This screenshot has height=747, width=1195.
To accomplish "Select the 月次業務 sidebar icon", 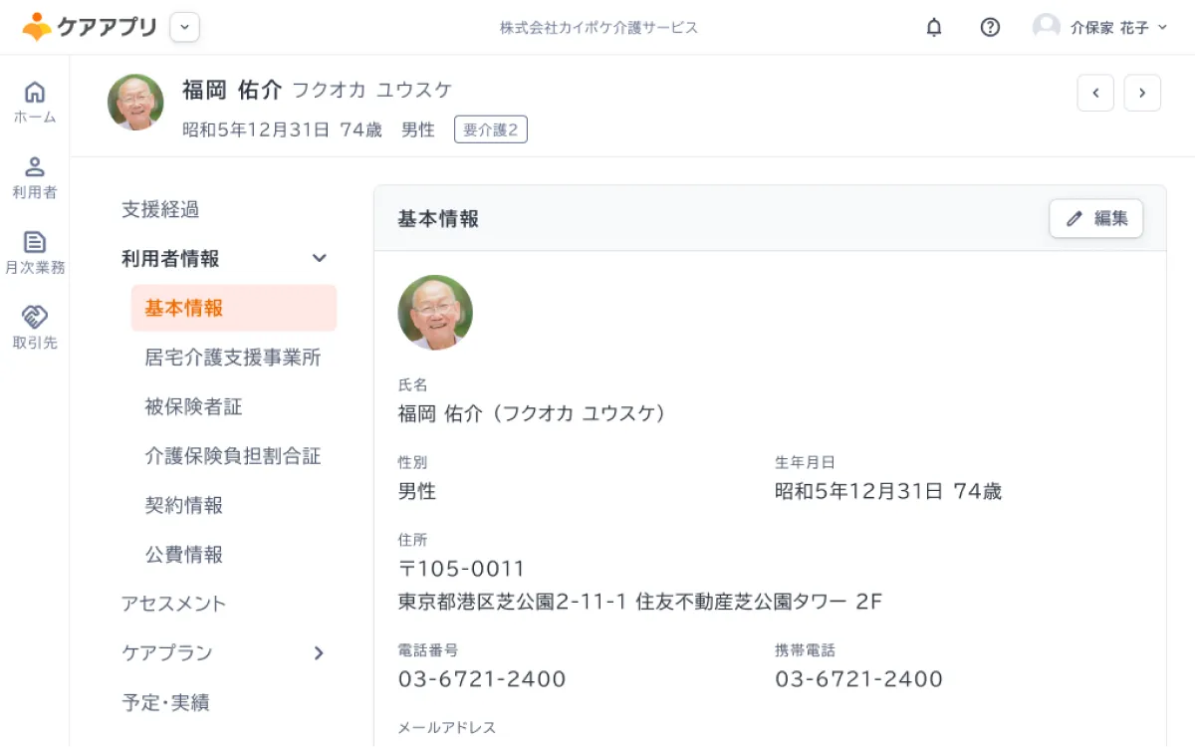I will [34, 249].
